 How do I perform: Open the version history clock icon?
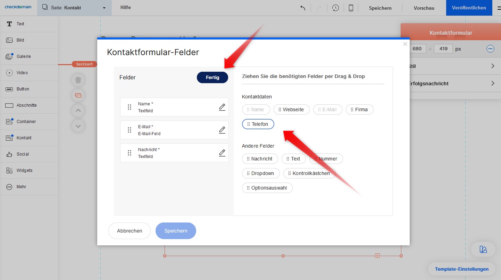pyautogui.click(x=335, y=8)
